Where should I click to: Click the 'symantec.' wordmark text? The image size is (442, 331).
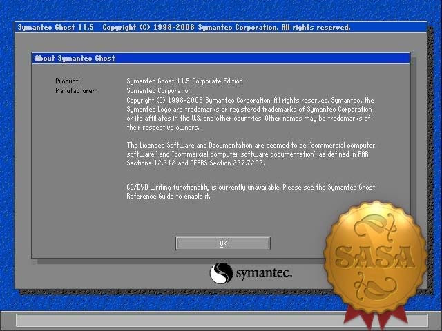[x=264, y=273]
